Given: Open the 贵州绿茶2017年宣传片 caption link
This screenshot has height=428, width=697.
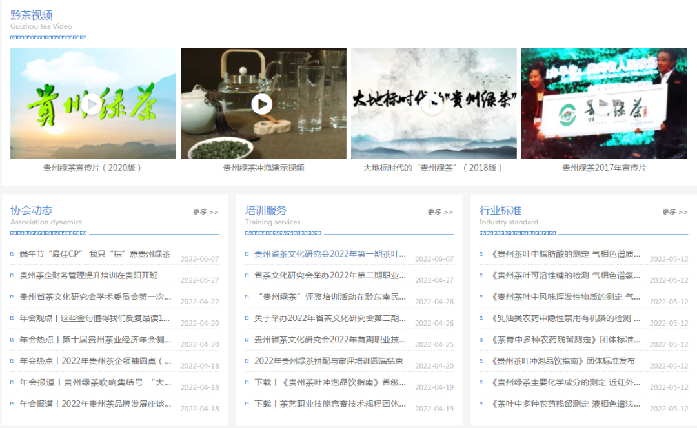Looking at the screenshot, I should pyautogui.click(x=603, y=168).
